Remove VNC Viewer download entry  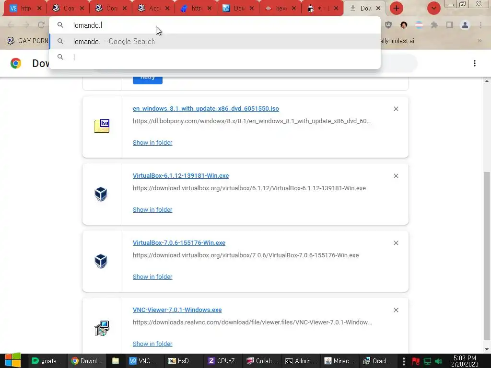point(396,310)
